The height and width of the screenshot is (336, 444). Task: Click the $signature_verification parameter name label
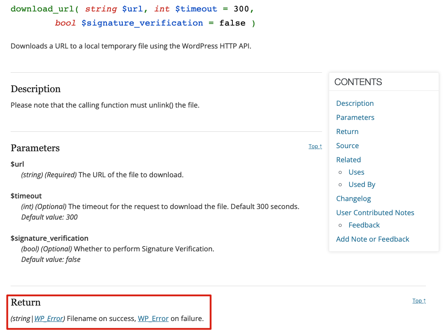click(x=49, y=238)
